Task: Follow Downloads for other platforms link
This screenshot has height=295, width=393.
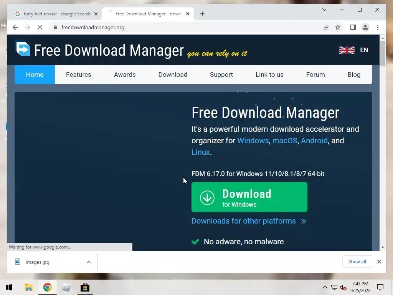Action: point(249,221)
